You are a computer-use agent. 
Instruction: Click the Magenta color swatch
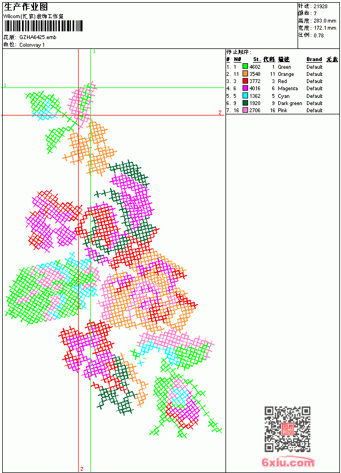tap(245, 88)
